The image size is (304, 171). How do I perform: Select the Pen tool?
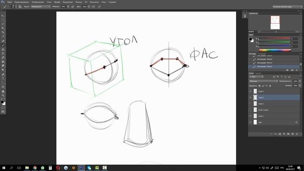click(3, 75)
